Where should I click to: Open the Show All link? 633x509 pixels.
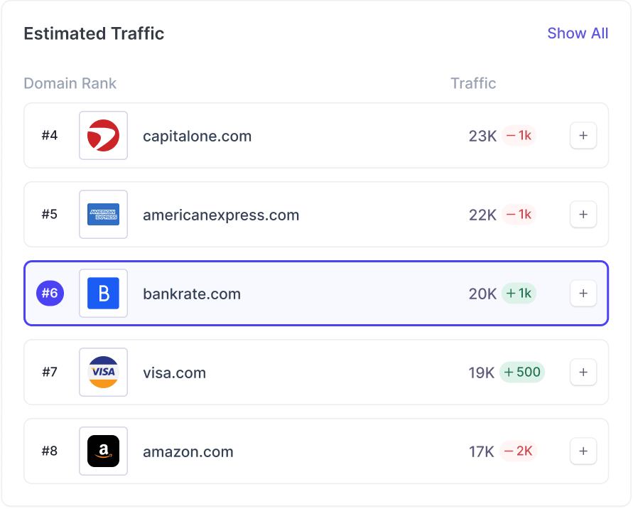click(x=578, y=33)
